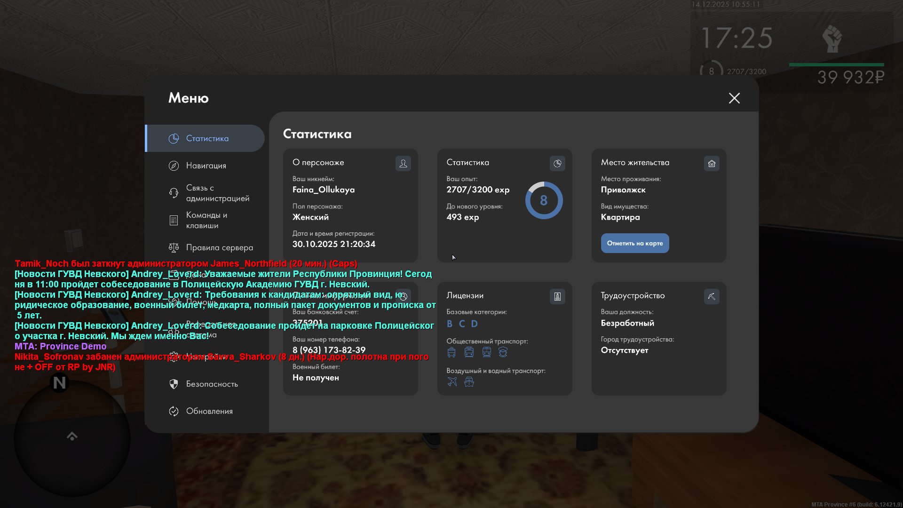The height and width of the screenshot is (508, 903).
Task: Click the house icon in Место жительства card
Action: tap(712, 163)
